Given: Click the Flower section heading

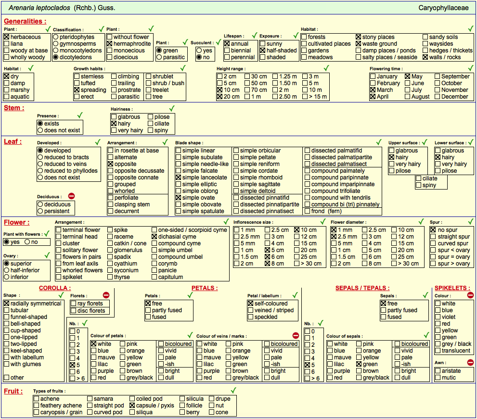Looking at the screenshot, I should [17, 222].
